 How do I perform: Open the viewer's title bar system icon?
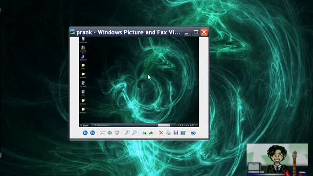coord(73,32)
